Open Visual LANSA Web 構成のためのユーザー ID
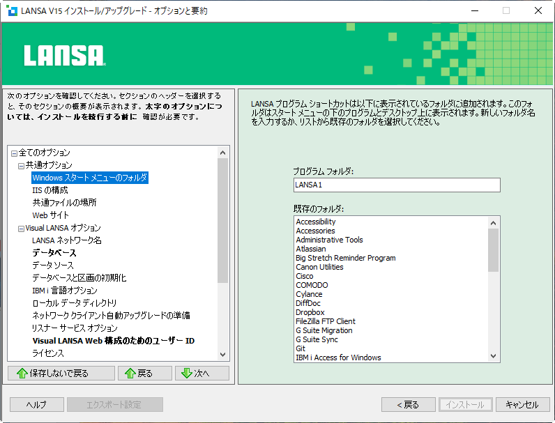This screenshot has width=555, height=423. pos(114,341)
